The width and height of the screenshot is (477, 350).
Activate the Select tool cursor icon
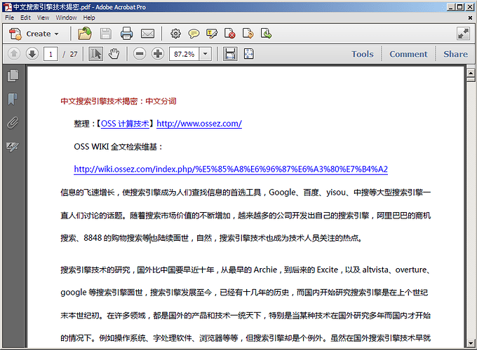click(96, 54)
